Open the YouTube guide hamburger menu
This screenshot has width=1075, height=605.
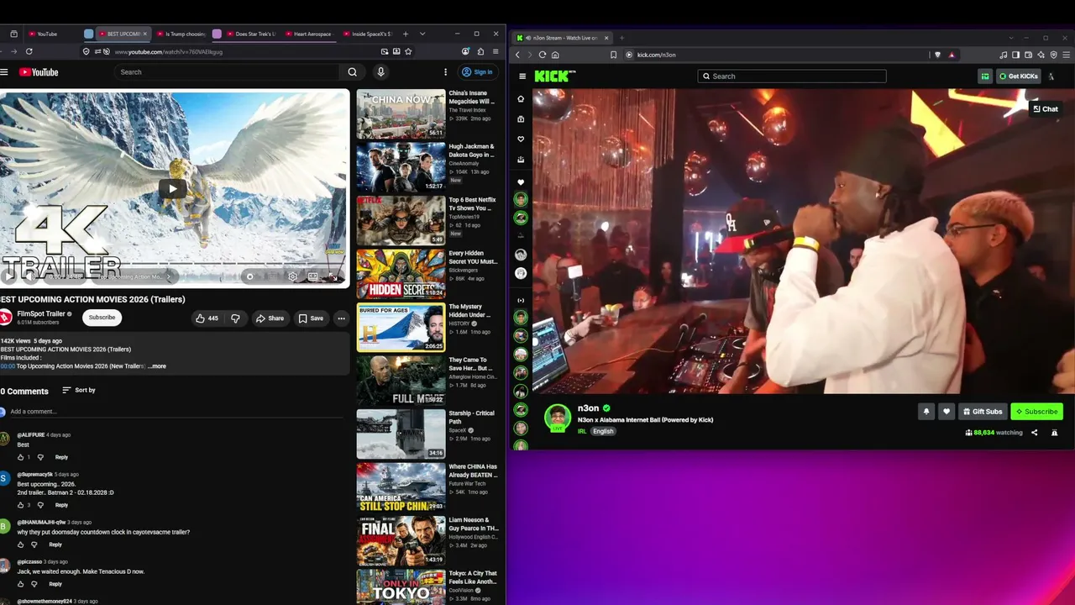coord(4,72)
